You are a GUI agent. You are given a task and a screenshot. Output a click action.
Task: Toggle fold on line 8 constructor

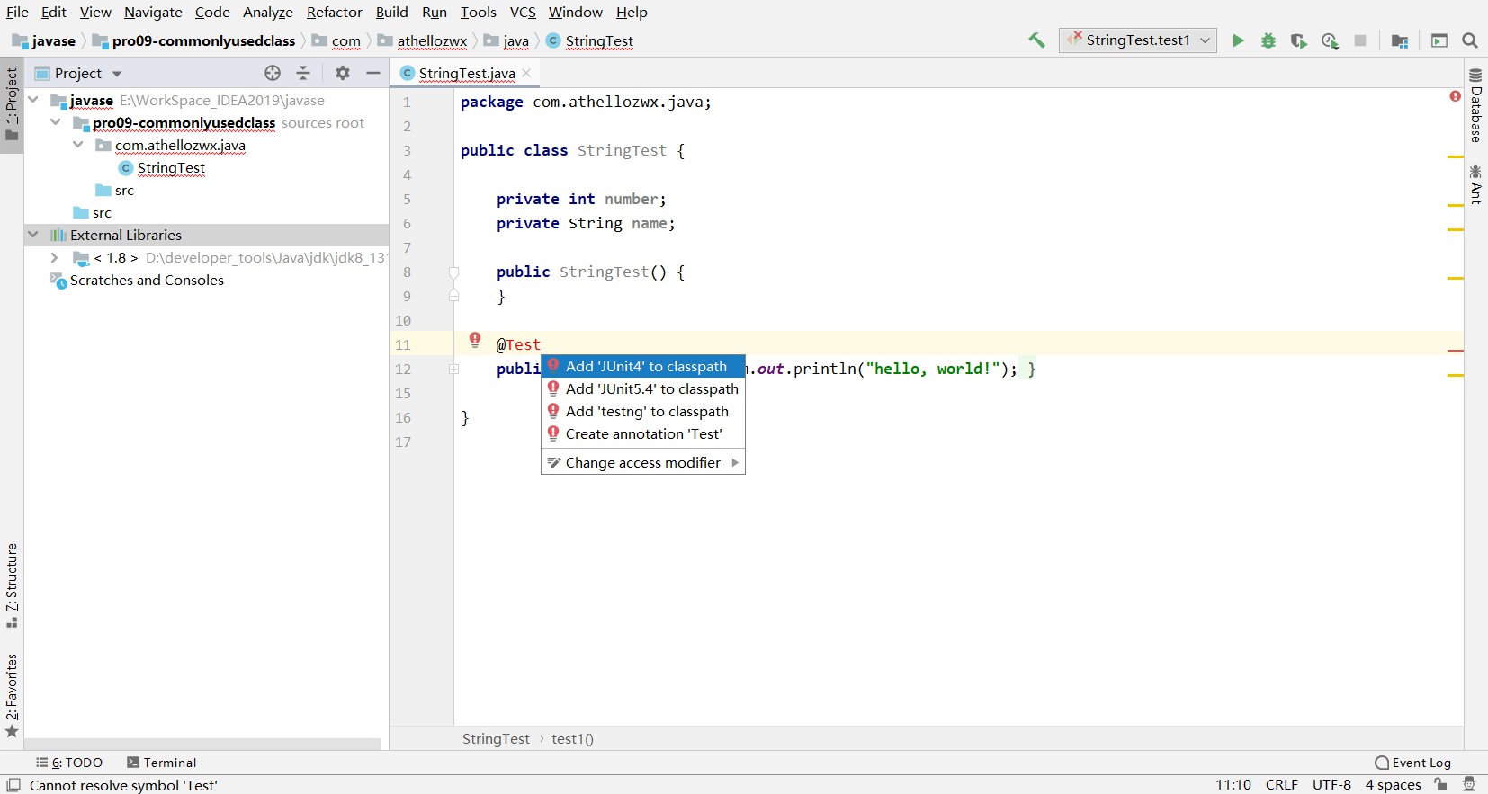click(453, 272)
